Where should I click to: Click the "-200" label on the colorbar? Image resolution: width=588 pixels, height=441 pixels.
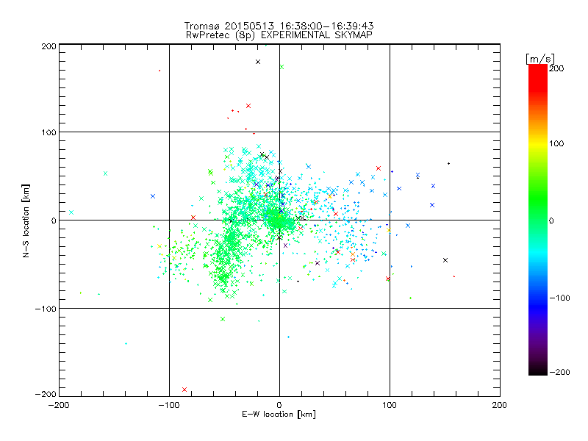[x=559, y=372]
